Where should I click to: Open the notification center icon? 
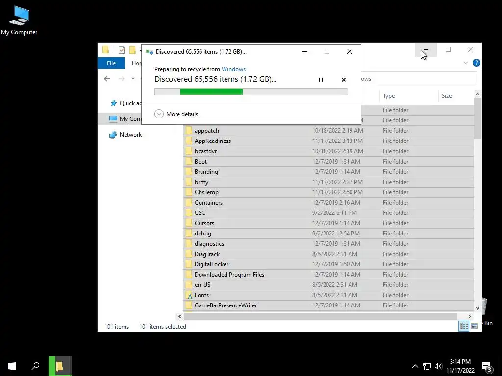click(486, 367)
